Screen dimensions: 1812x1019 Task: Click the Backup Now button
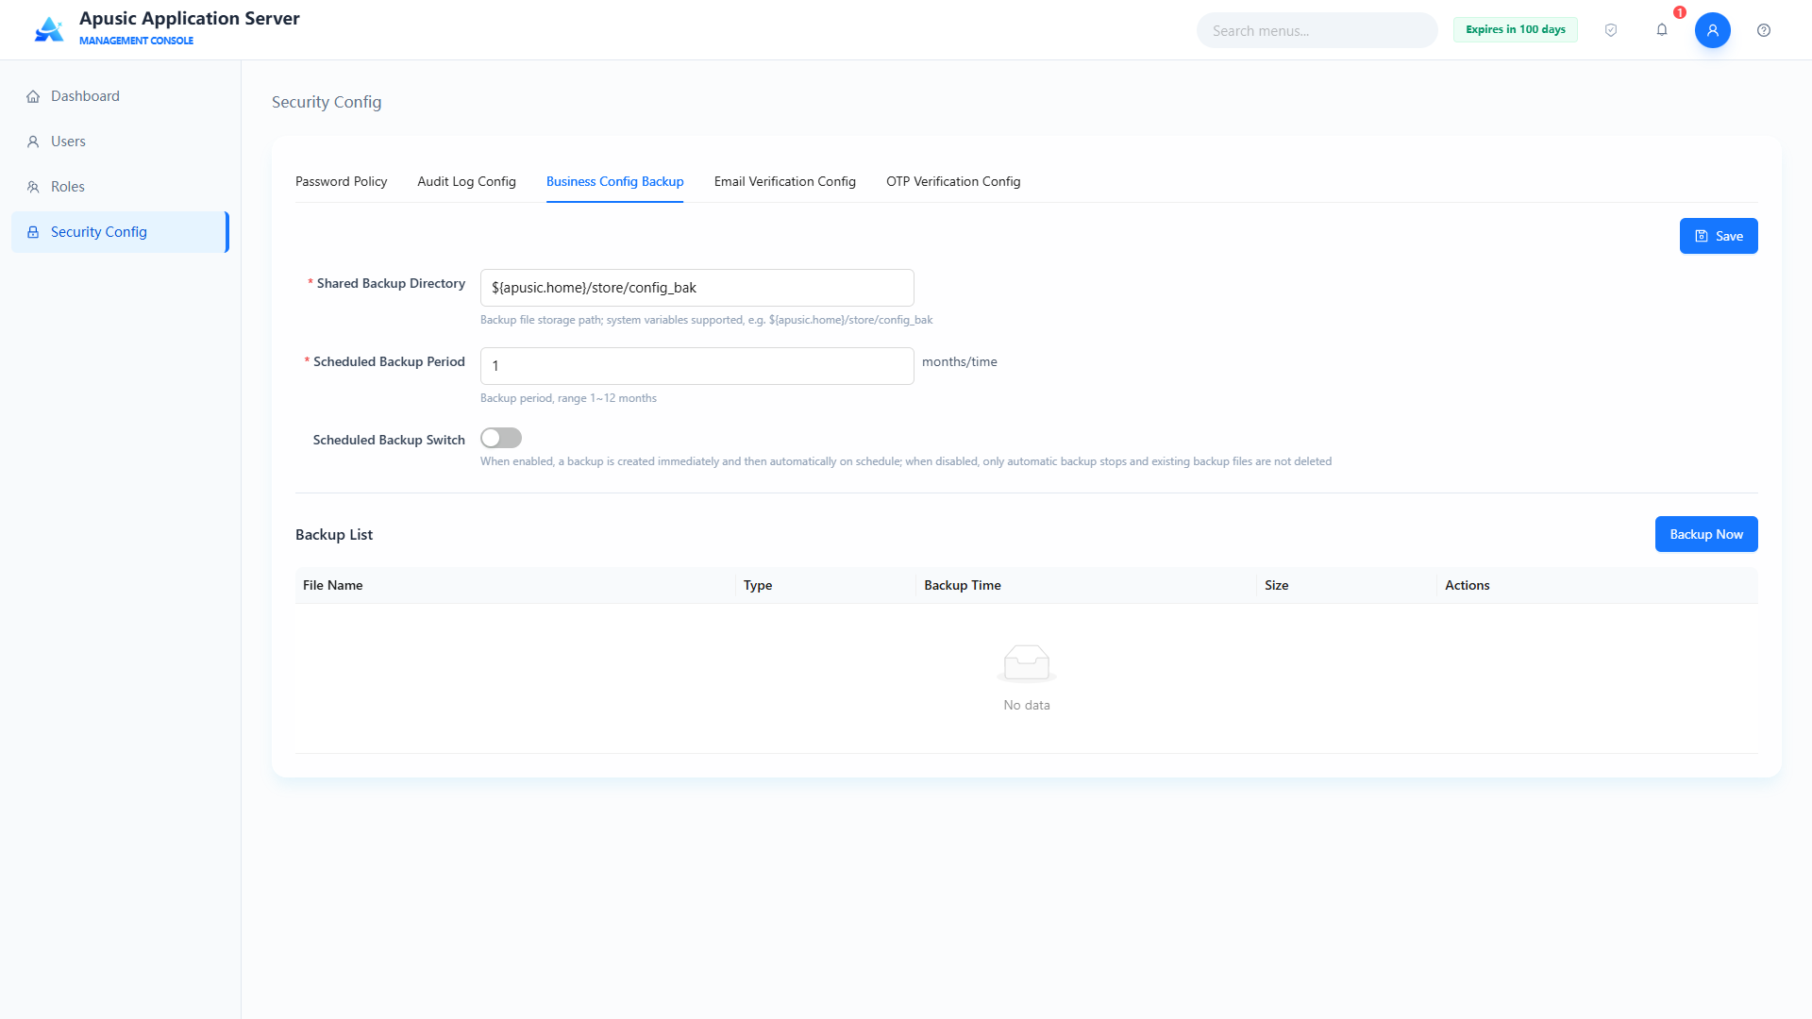1706,534
